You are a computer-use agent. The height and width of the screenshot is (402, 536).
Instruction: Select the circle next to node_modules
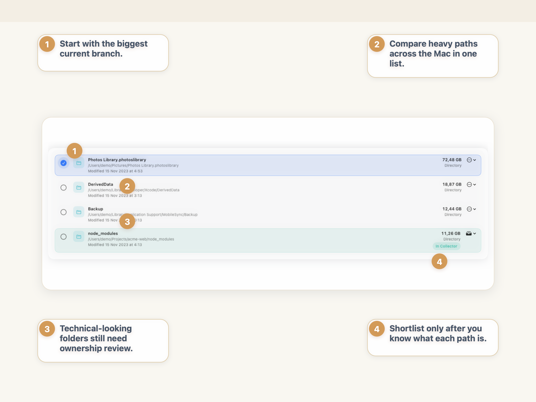[x=64, y=237]
